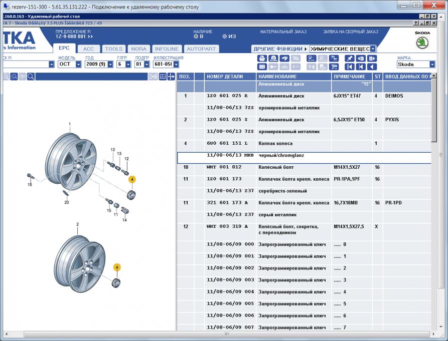Click the PYXIS cell
Image resolution: width=448 pixels, height=341 pixels.
tap(392, 120)
